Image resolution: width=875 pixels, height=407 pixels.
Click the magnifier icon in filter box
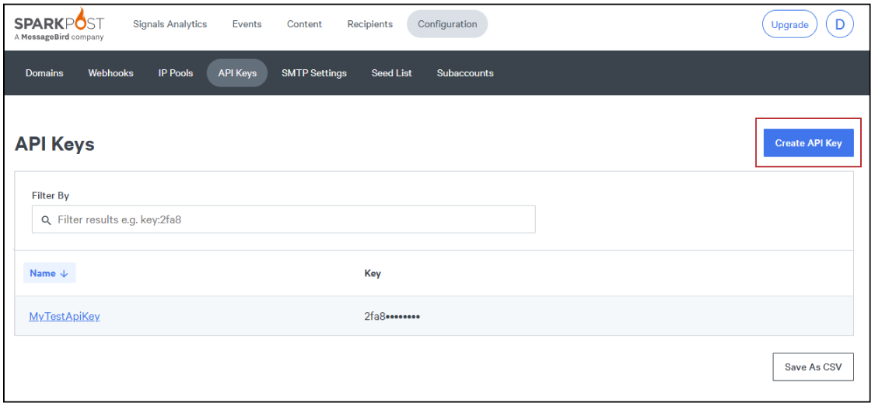tap(46, 220)
